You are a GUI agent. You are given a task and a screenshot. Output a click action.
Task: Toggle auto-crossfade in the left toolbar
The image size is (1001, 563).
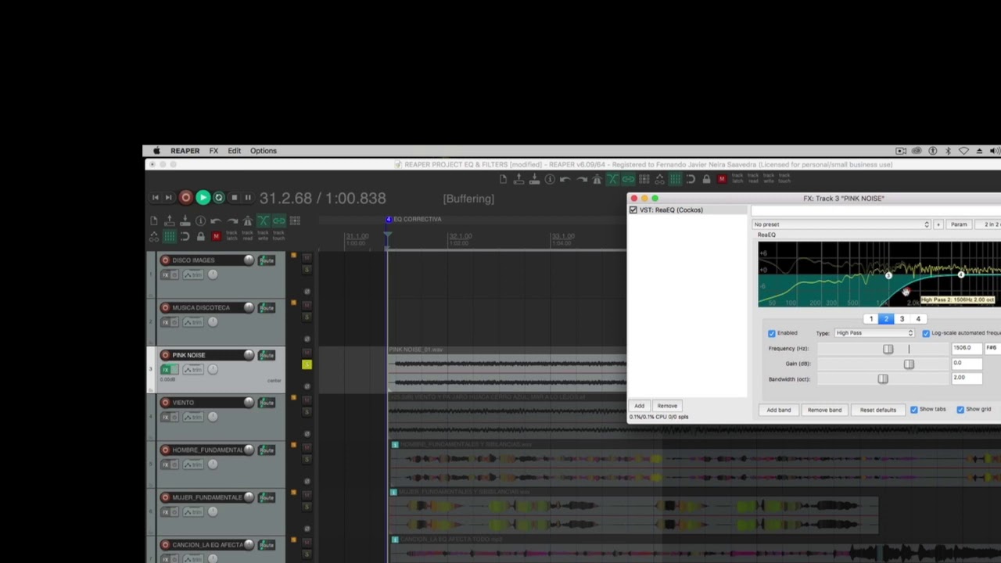click(x=264, y=221)
